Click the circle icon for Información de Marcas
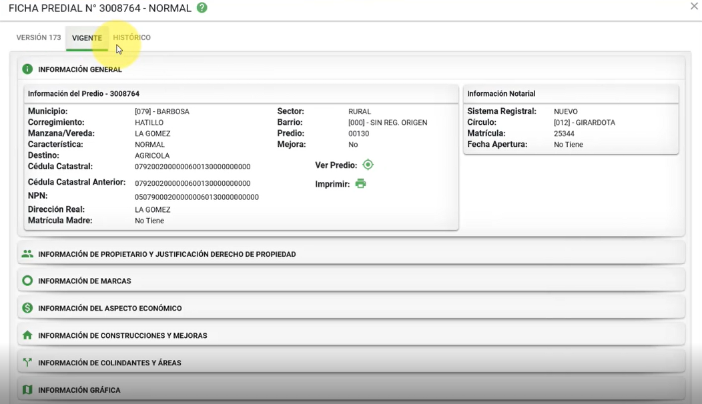Screen dimensions: 702x404 [x=27, y=281]
